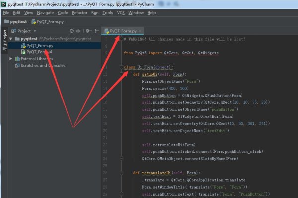The width and height of the screenshot is (298, 198).
Task: Open the Code menu
Action: [x=63, y=13]
